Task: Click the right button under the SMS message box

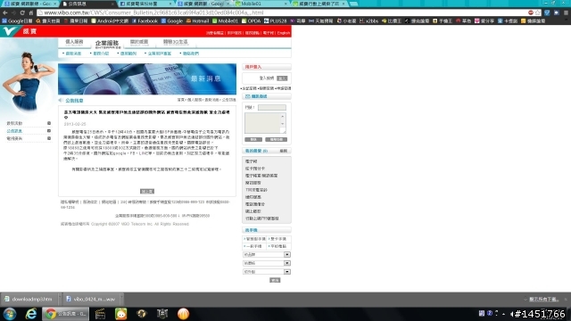Action: coord(276,139)
